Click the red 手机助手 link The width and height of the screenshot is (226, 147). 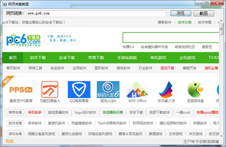point(35,112)
